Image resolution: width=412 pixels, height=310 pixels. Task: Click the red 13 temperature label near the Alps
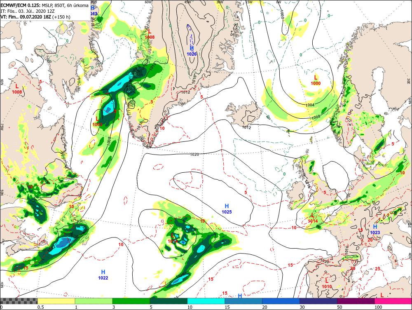click(360, 230)
